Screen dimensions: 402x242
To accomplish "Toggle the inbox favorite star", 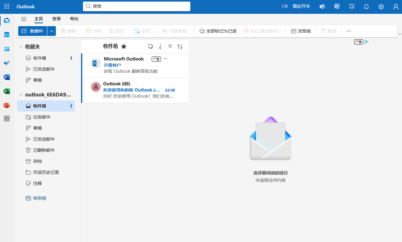I will click(x=124, y=46).
